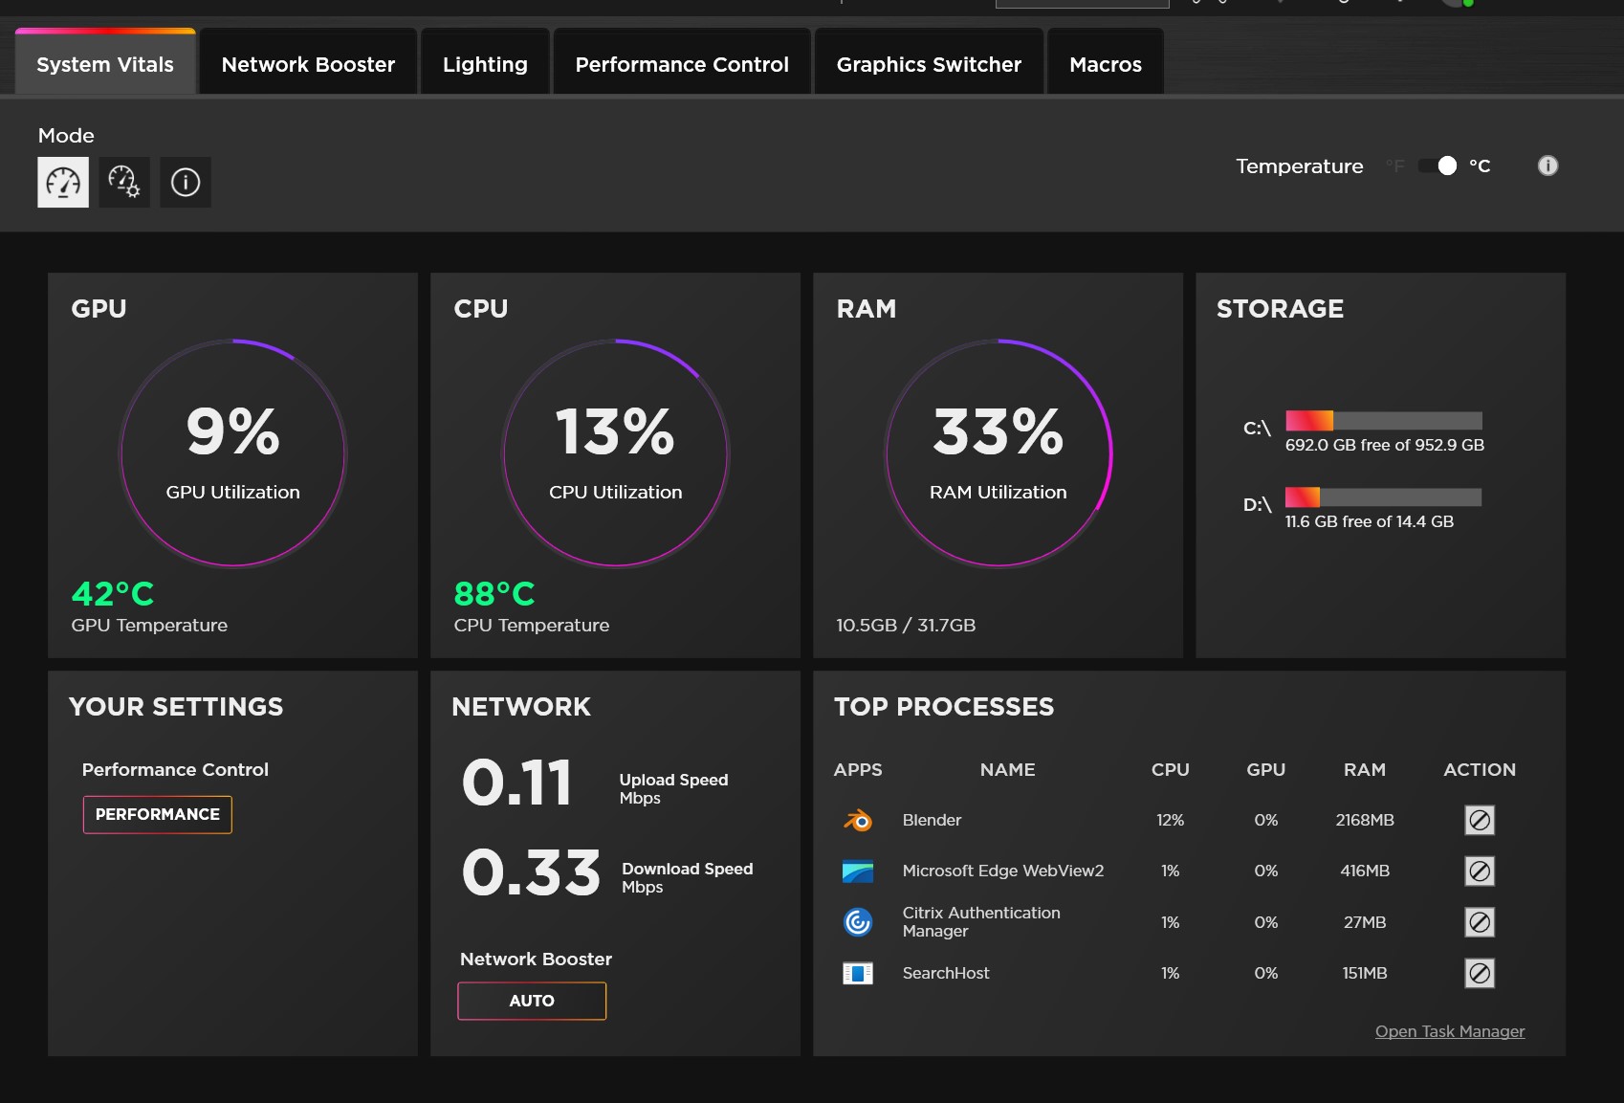Click the SearchHost app icon
Viewport: 1624px width, 1103px height.
point(858,973)
